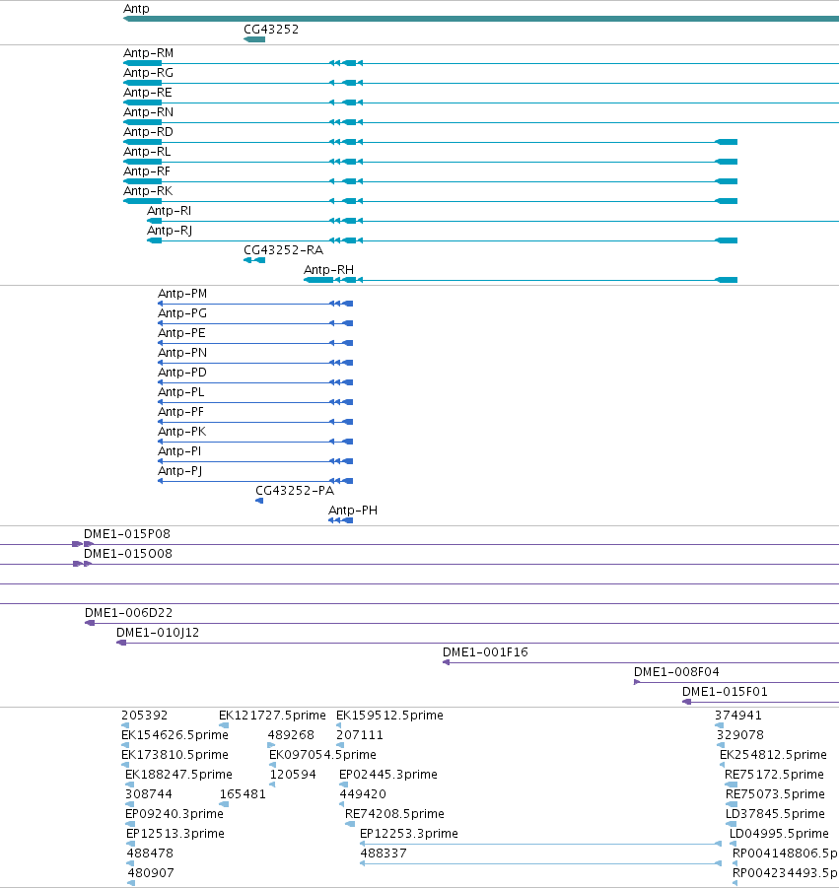Select EST label LD04995.5prime
The width and height of the screenshot is (839, 888).
click(x=780, y=834)
